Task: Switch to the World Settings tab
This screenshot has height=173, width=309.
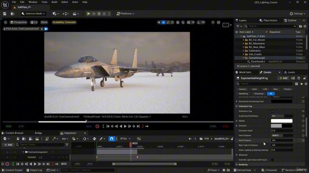Action: point(244,73)
